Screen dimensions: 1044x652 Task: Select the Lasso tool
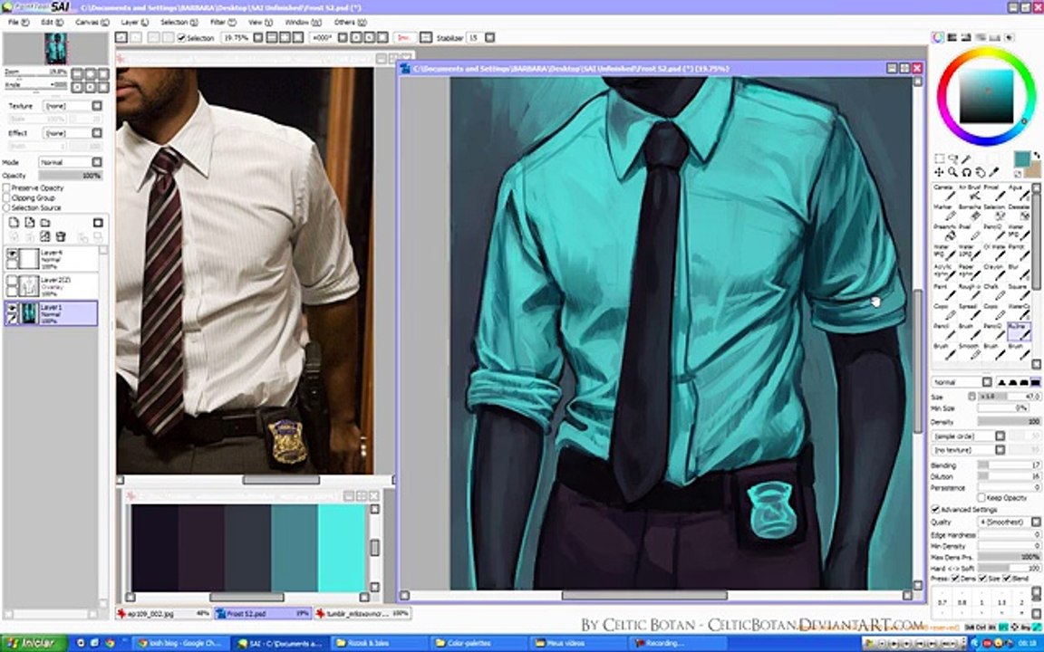pyautogui.click(x=952, y=159)
